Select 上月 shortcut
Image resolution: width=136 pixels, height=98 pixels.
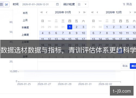pyautogui.click(x=25, y=20)
